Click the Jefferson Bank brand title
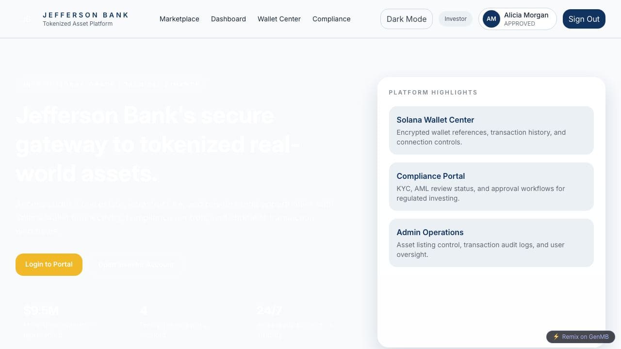 pos(86,15)
